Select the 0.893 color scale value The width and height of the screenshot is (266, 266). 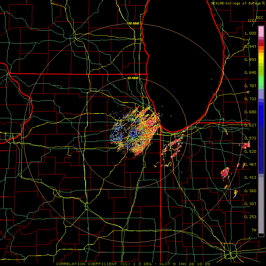click(x=250, y=59)
